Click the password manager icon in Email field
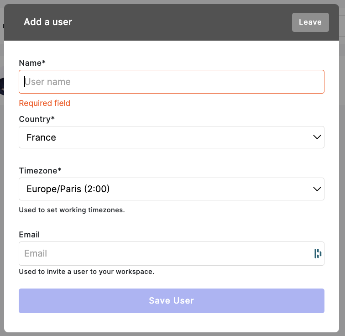 click(318, 253)
